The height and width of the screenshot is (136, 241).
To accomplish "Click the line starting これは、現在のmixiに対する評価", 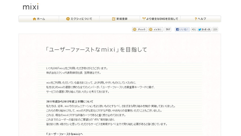I will point(86,115).
